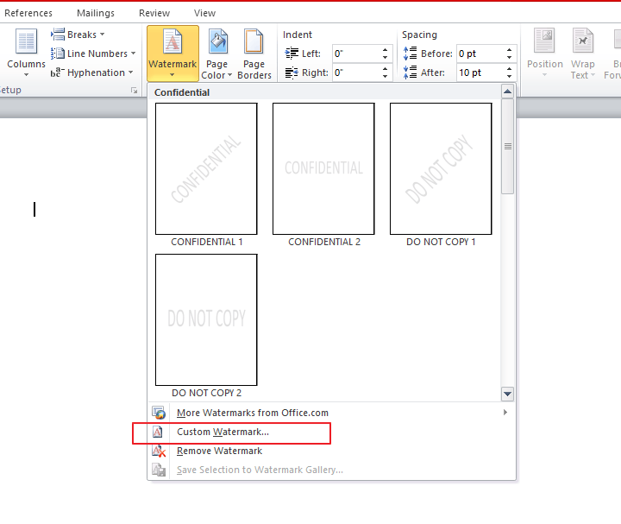Choose Custom Watermark menu item
621x524 pixels.
pos(332,432)
